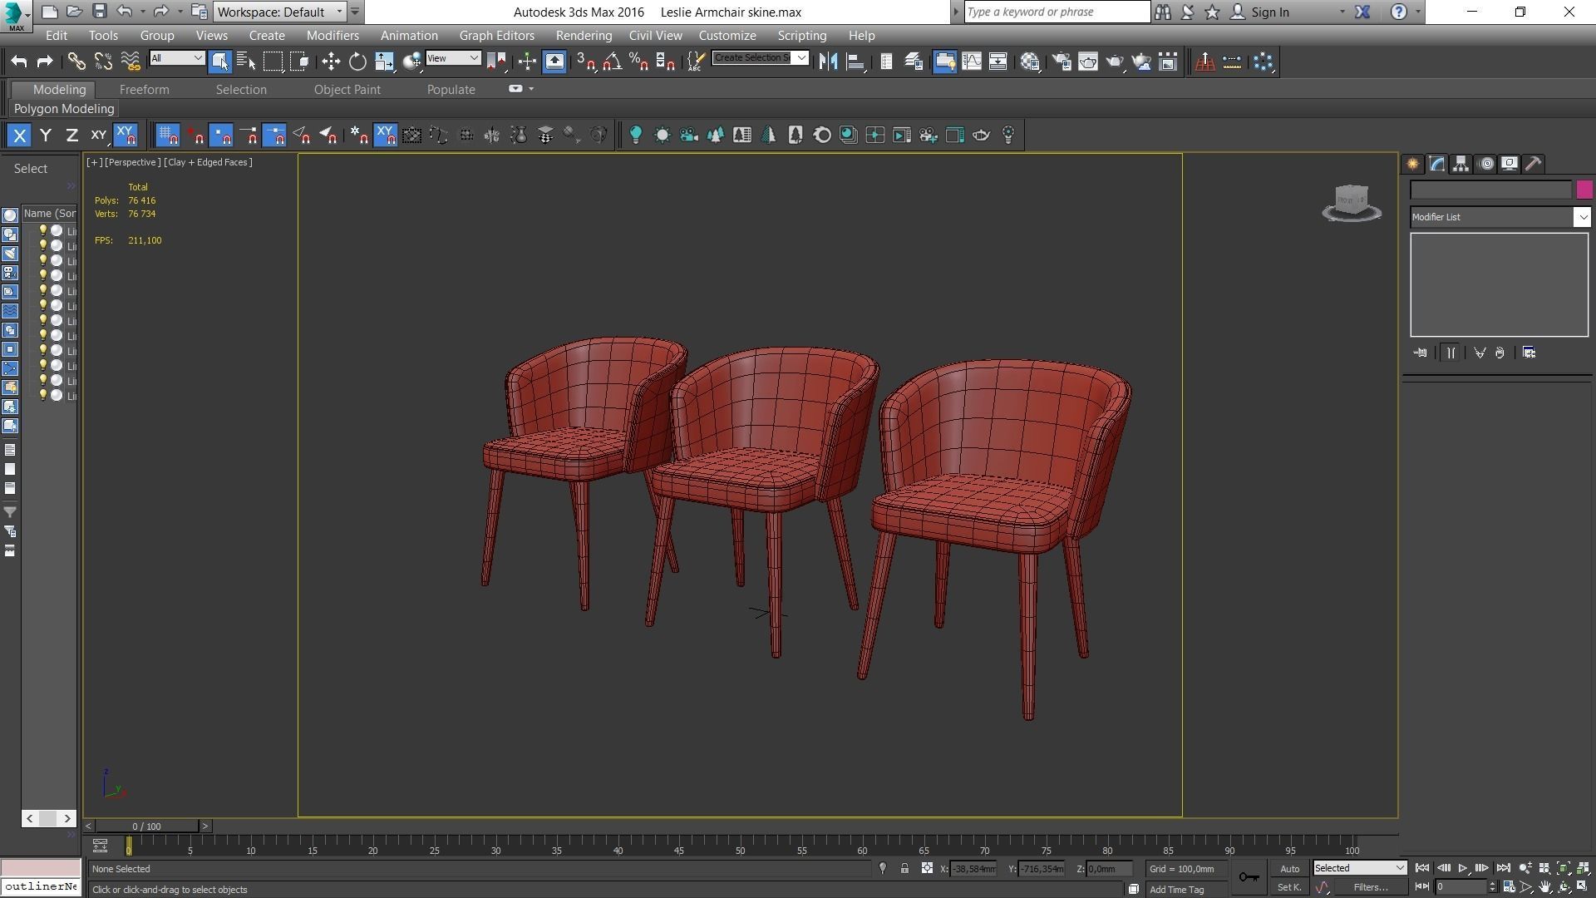This screenshot has height=898, width=1596.
Task: Toggle Window/Crossing selection mode
Action: pyautogui.click(x=300, y=62)
